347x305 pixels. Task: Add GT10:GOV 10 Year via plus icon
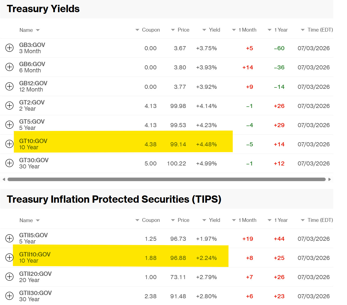click(9, 144)
